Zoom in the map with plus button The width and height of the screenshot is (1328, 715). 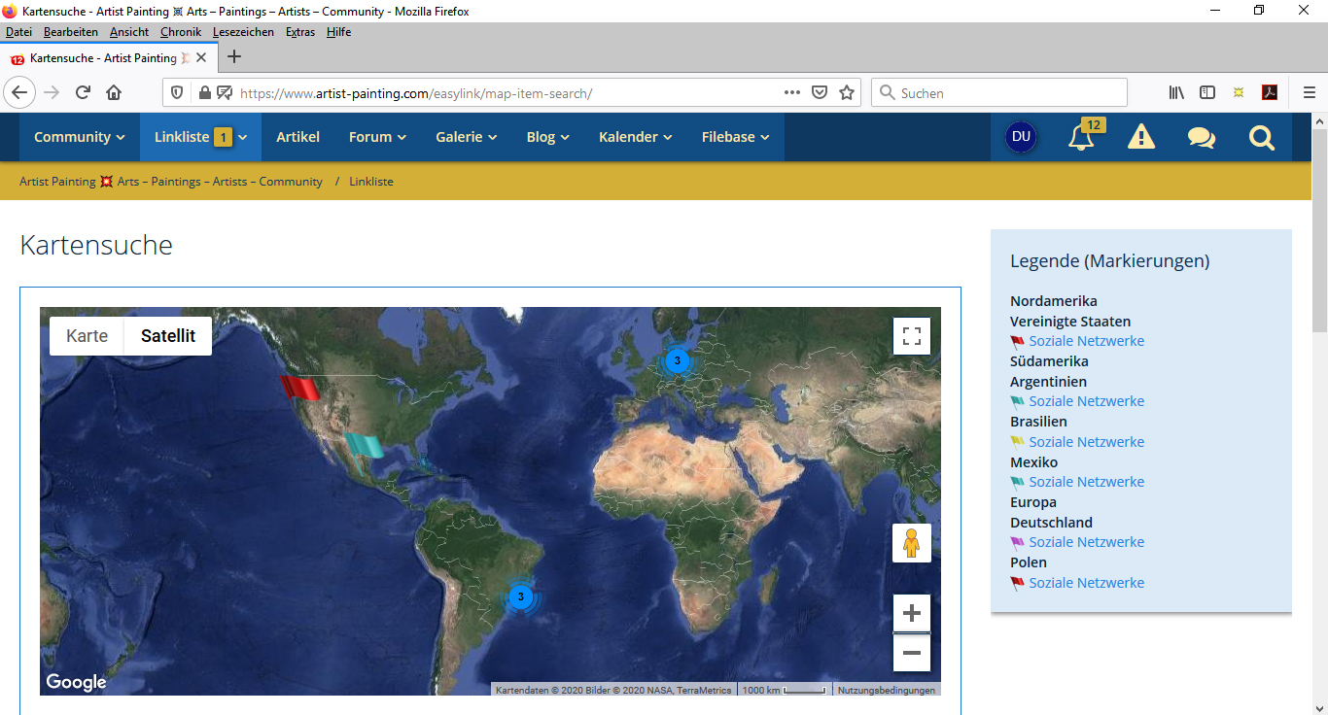pos(912,613)
